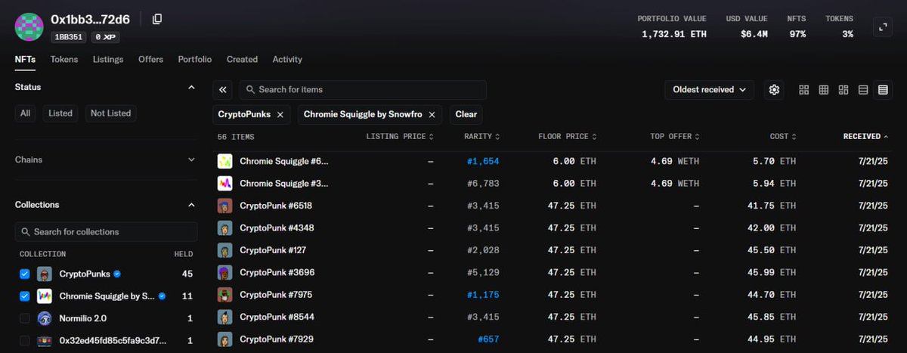907x353 pixels.
Task: Click the Normilio 2.0 collection icon
Action: point(45,318)
